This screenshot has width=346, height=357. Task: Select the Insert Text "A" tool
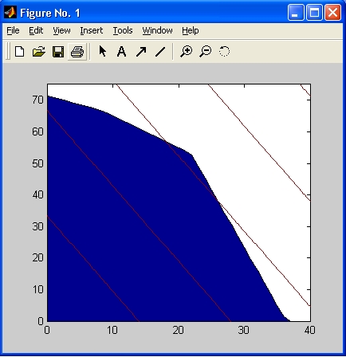(x=121, y=52)
